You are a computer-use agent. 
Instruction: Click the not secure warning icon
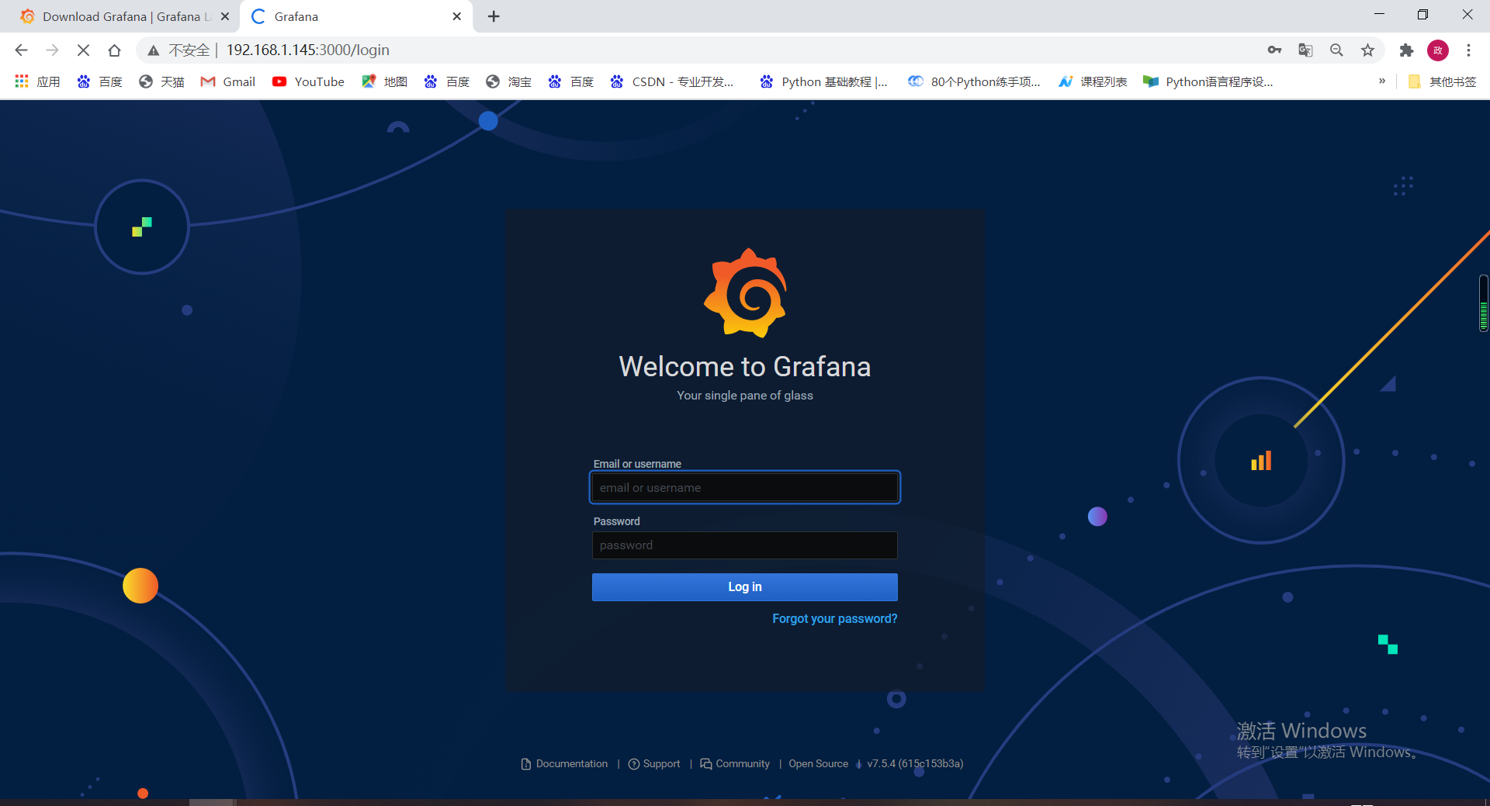(154, 50)
